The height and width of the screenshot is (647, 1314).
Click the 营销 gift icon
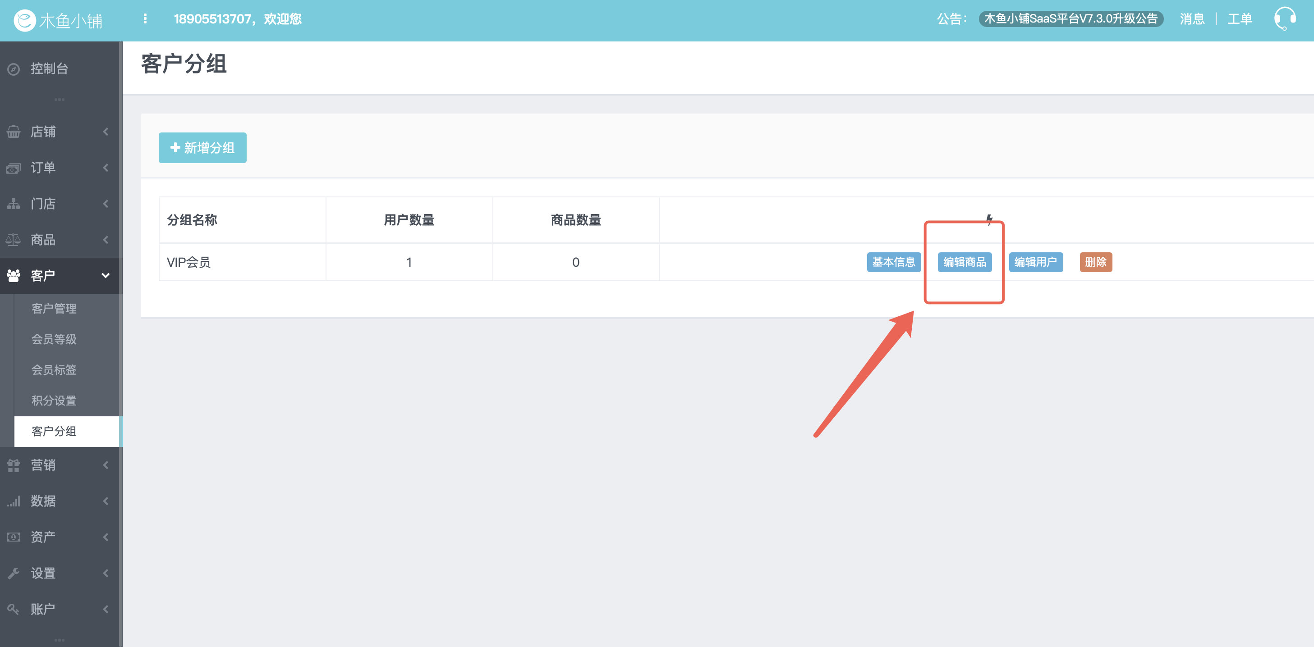click(x=14, y=465)
